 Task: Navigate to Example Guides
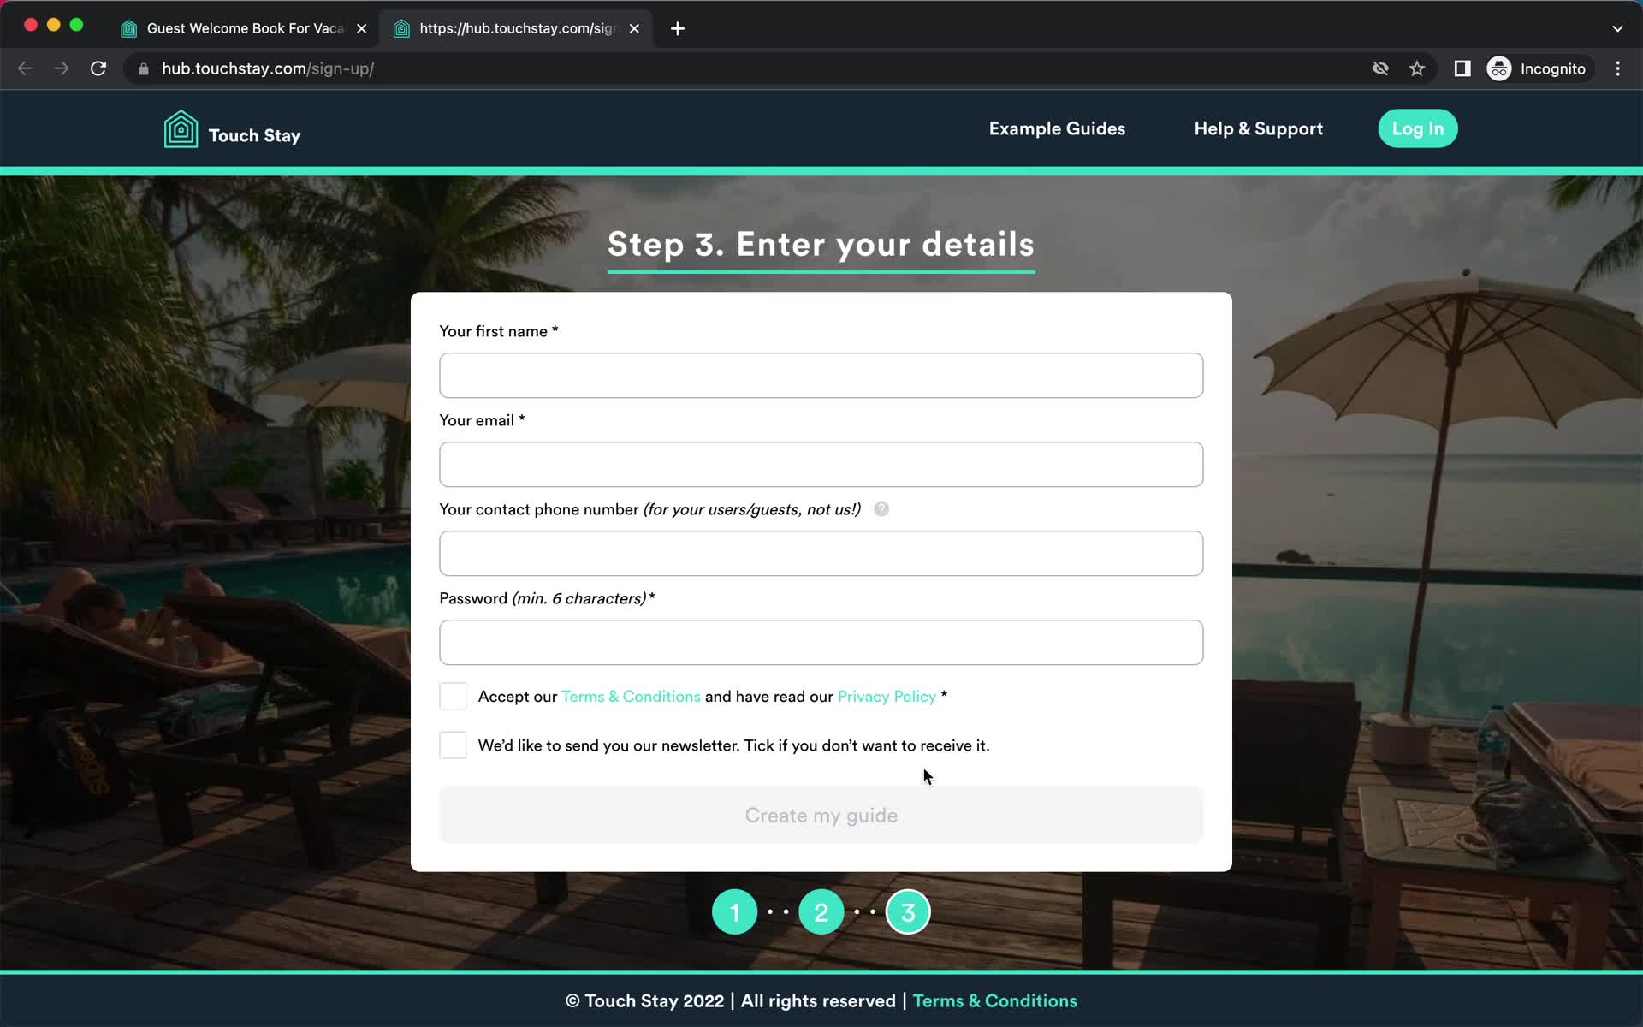pyautogui.click(x=1057, y=128)
